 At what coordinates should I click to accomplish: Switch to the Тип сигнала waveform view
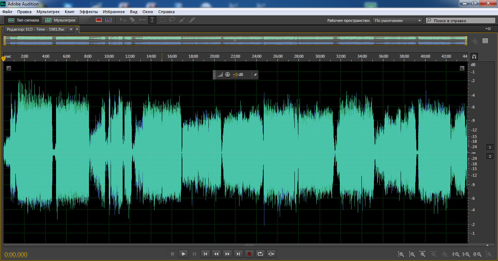[23, 20]
